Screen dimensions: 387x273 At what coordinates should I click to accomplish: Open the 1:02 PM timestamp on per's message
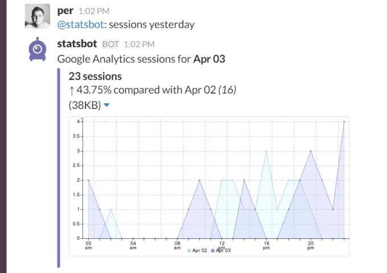pyautogui.click(x=94, y=11)
